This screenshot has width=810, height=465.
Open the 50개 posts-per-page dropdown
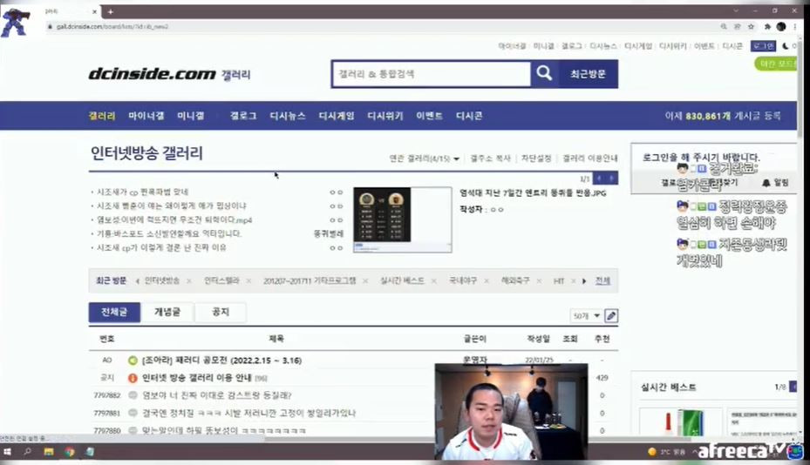(586, 316)
